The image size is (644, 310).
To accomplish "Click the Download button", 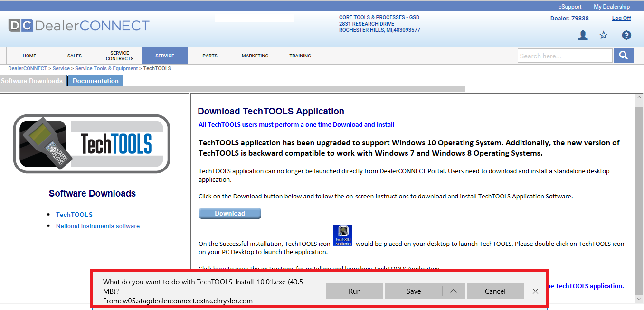I will pyautogui.click(x=229, y=213).
